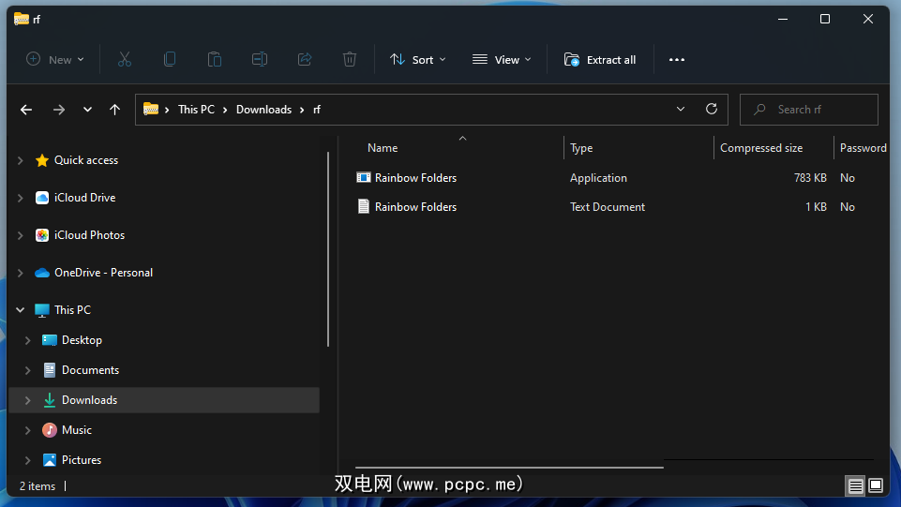Click the Cut scissors icon in toolbar

click(x=125, y=59)
